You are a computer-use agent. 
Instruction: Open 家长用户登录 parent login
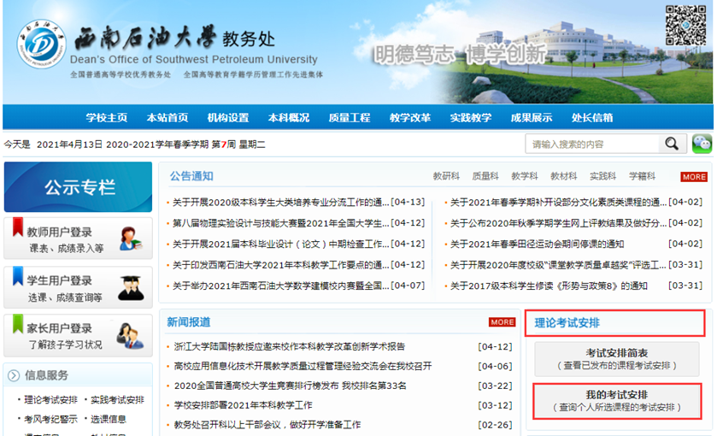point(78,335)
